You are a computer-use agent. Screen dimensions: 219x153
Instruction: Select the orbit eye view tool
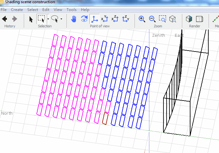(x=84, y=19)
